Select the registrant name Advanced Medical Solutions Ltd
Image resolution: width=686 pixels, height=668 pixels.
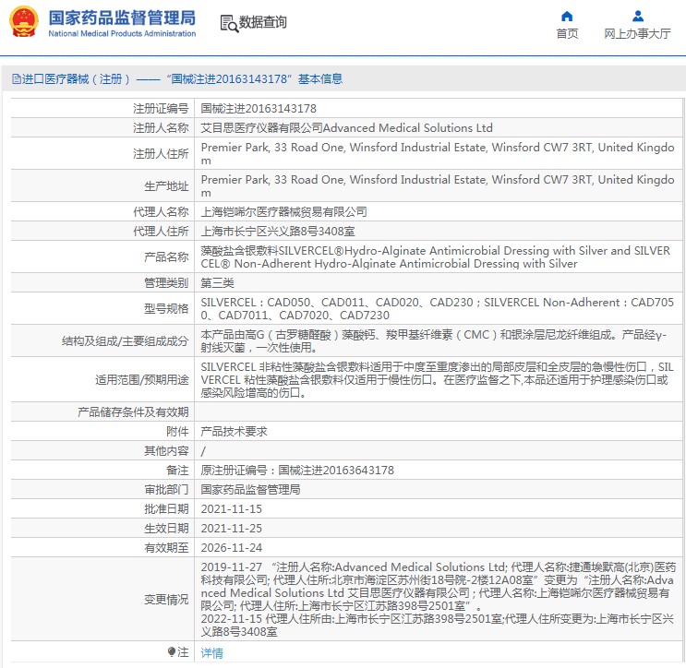point(346,127)
